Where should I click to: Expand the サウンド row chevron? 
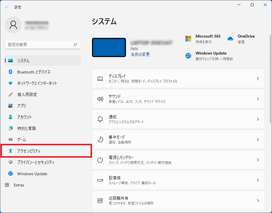pos(258,99)
